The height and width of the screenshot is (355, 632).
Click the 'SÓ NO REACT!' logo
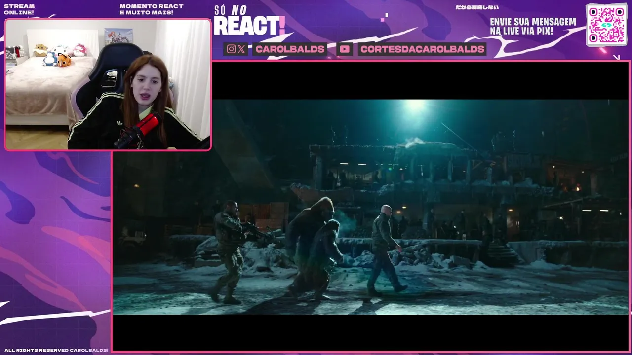249,21
